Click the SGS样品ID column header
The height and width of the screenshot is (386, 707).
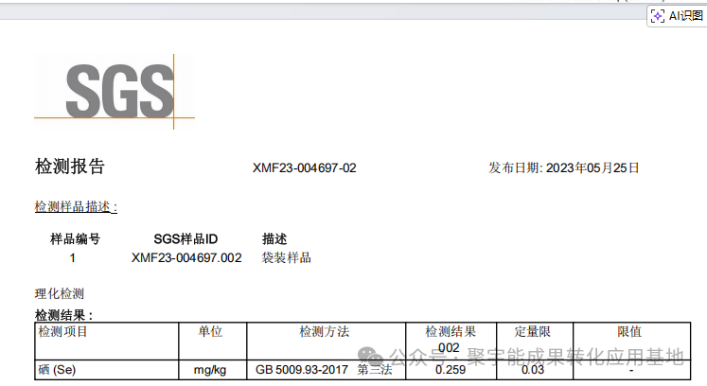coord(186,239)
